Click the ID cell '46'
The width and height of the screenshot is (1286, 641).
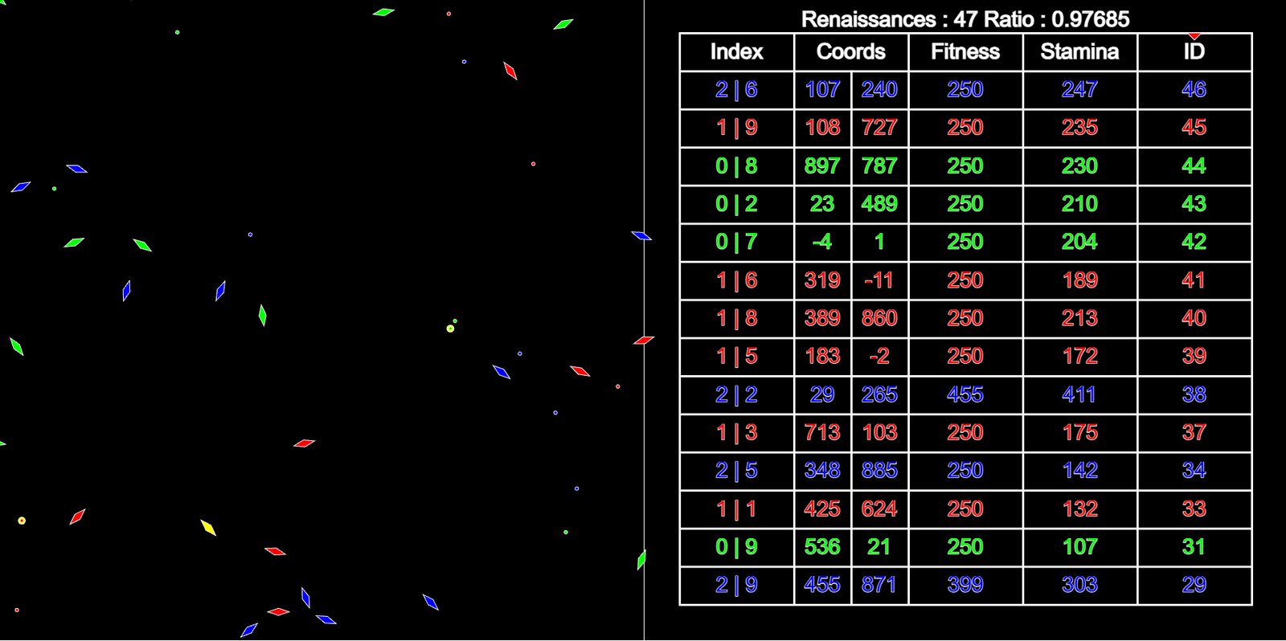coord(1194,89)
